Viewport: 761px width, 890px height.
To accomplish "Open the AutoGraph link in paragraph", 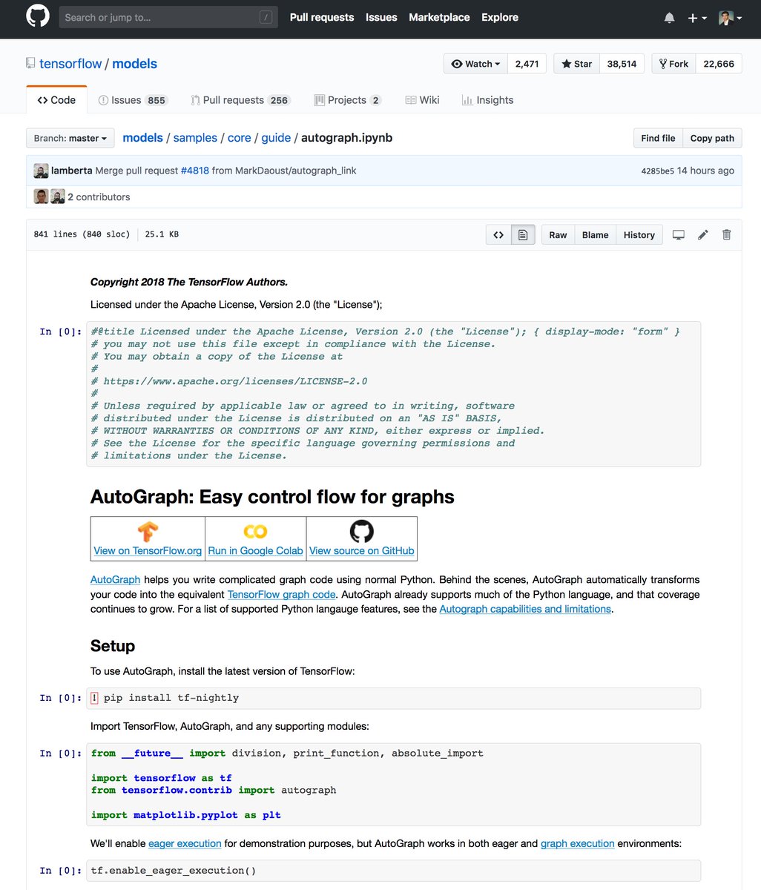I will tap(115, 579).
